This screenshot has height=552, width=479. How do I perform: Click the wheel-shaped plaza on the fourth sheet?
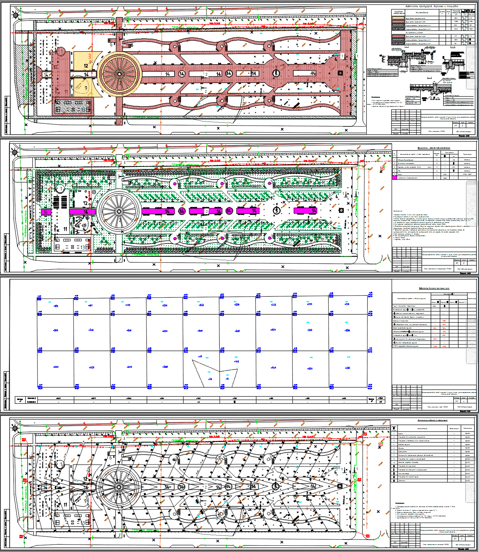click(x=119, y=487)
